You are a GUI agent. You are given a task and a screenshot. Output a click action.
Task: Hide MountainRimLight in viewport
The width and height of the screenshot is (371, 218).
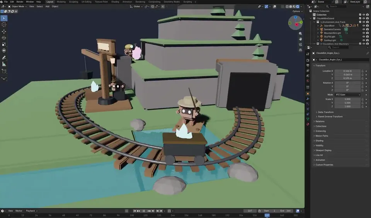[x=364, y=33]
